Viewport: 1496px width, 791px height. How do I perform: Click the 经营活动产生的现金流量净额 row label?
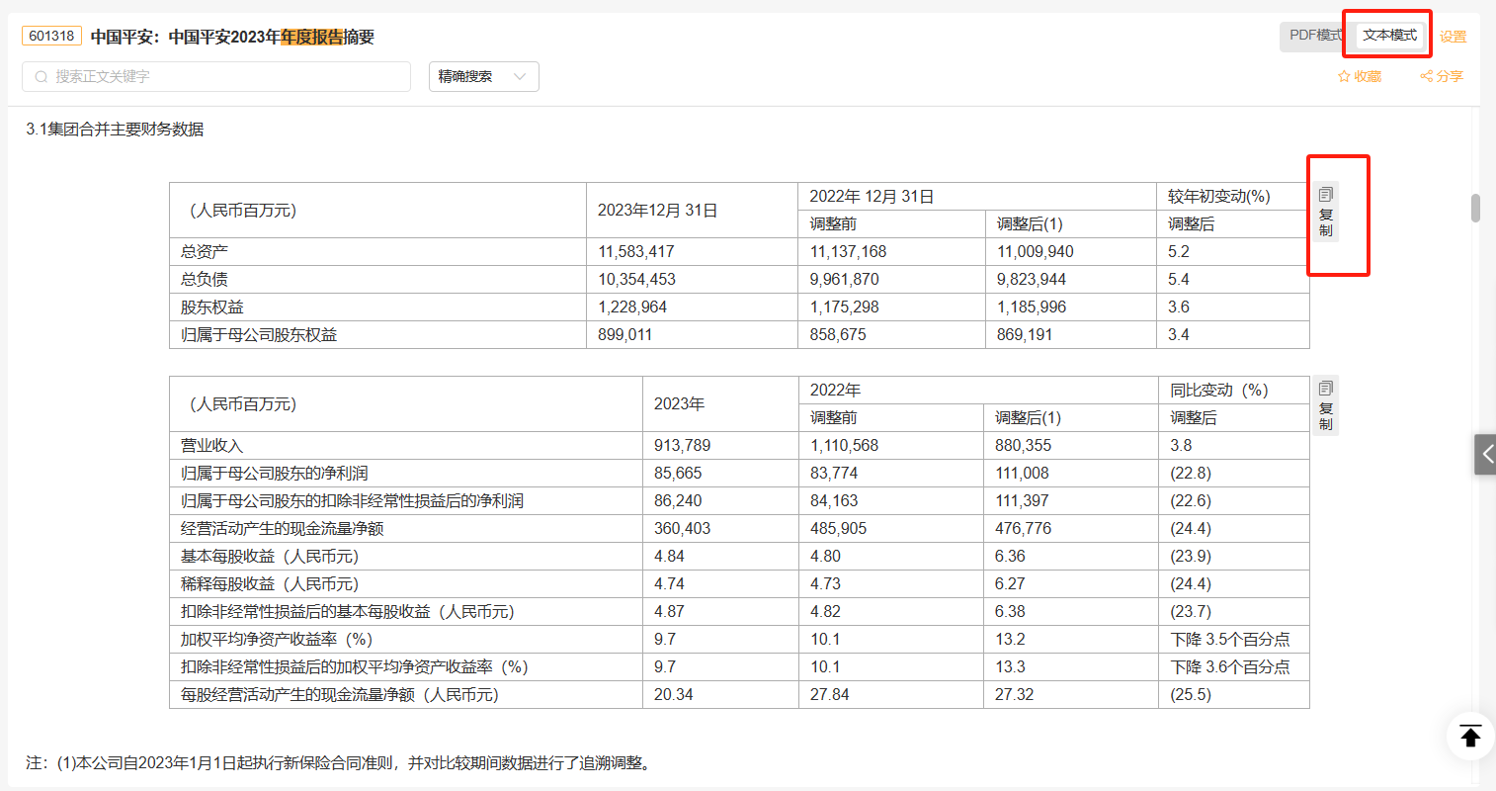click(x=282, y=528)
